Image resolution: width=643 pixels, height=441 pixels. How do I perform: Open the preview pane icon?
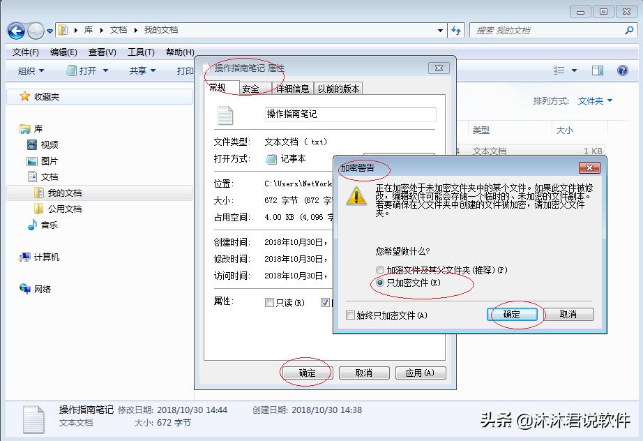596,70
